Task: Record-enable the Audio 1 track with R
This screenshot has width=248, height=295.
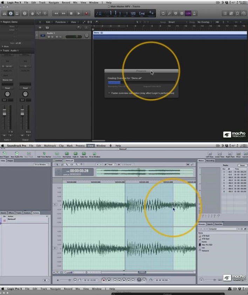Action: tap(57, 37)
